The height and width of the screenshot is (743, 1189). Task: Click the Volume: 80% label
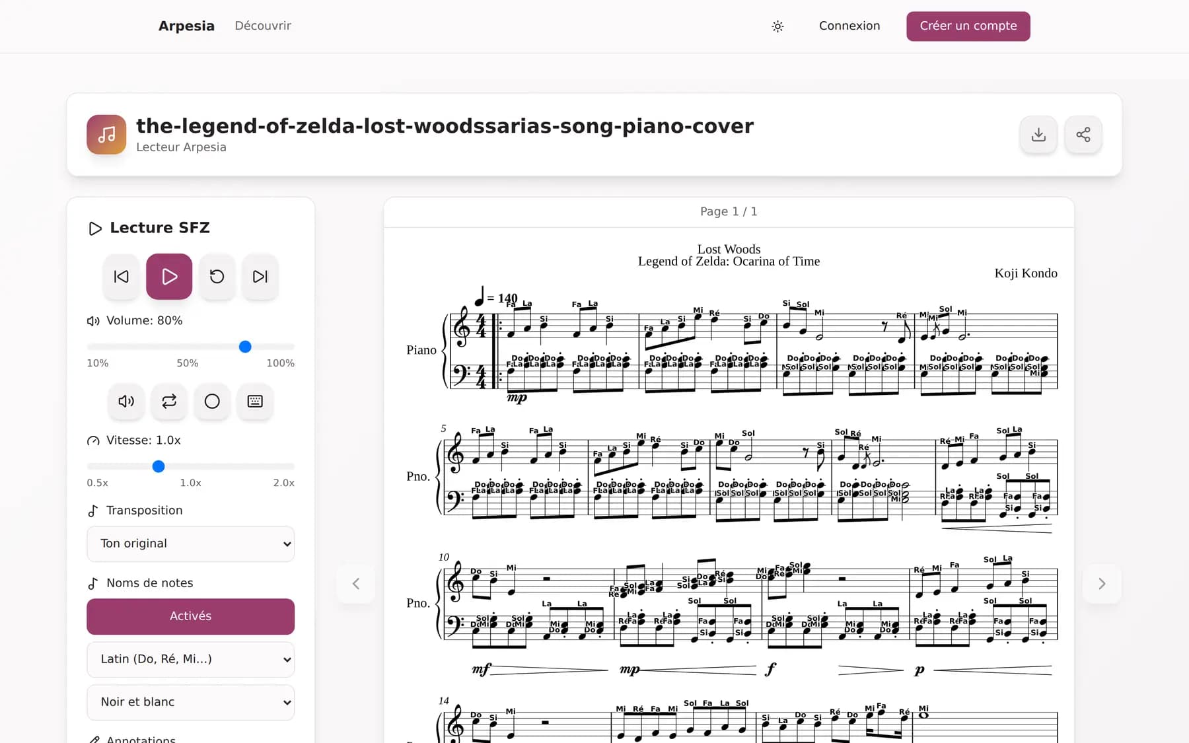click(x=144, y=320)
